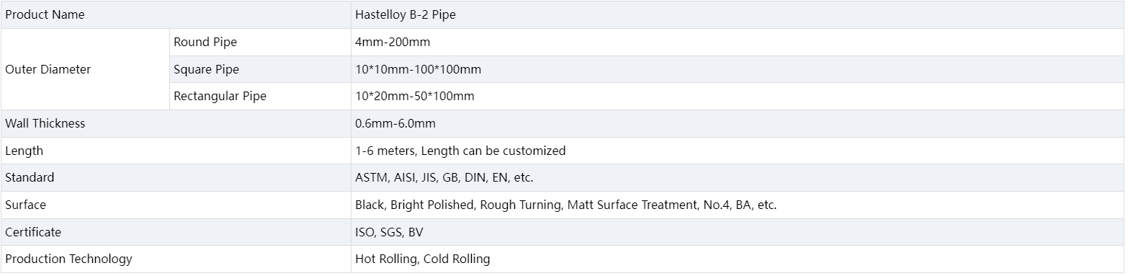Click the Product Name header cell
The image size is (1128, 276).
pyautogui.click(x=176, y=15)
